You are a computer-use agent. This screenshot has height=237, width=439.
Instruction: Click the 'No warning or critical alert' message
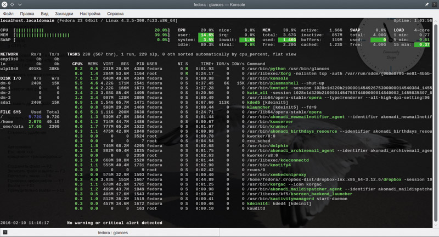(x=115, y=223)
